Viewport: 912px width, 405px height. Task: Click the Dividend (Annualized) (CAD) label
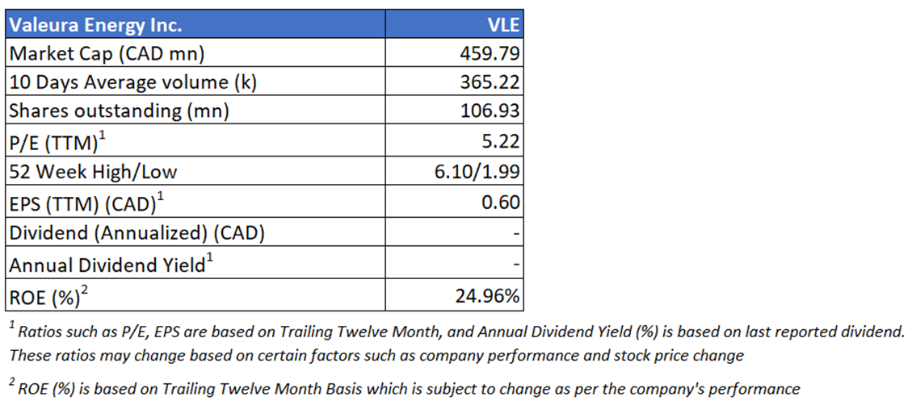(x=137, y=234)
